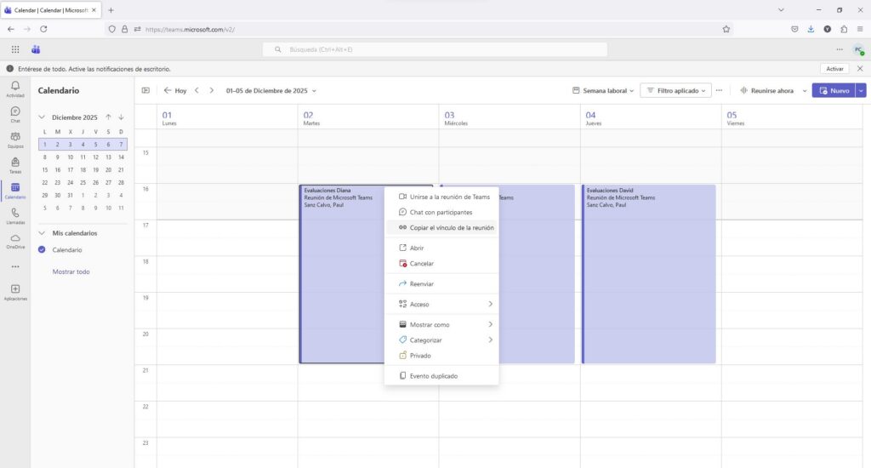871x468 pixels.
Task: Select Evento duplicado in context menu
Action: pyautogui.click(x=441, y=376)
